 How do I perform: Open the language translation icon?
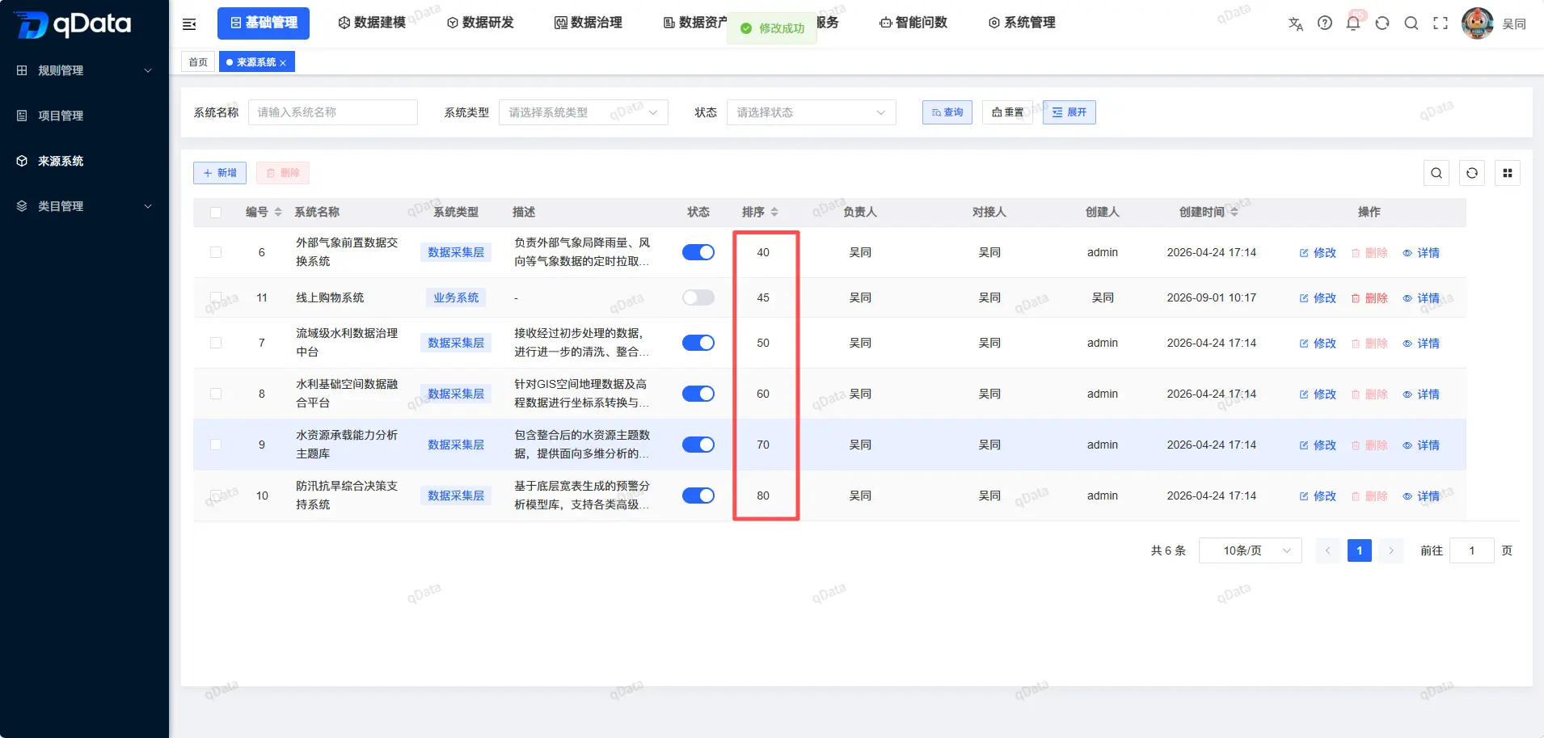click(1296, 23)
